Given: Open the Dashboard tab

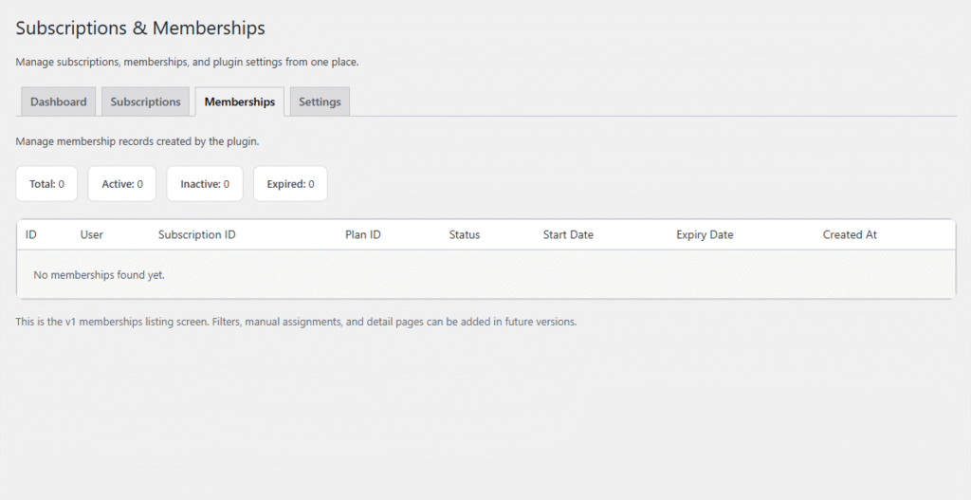Looking at the screenshot, I should [58, 102].
